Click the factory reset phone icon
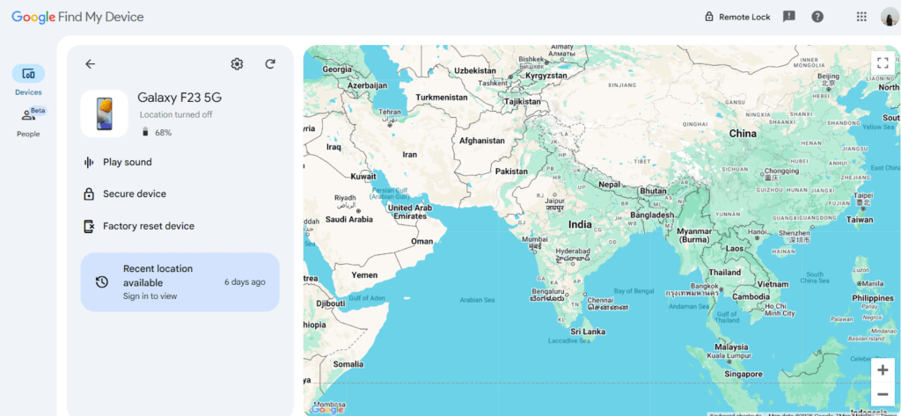 click(x=89, y=226)
